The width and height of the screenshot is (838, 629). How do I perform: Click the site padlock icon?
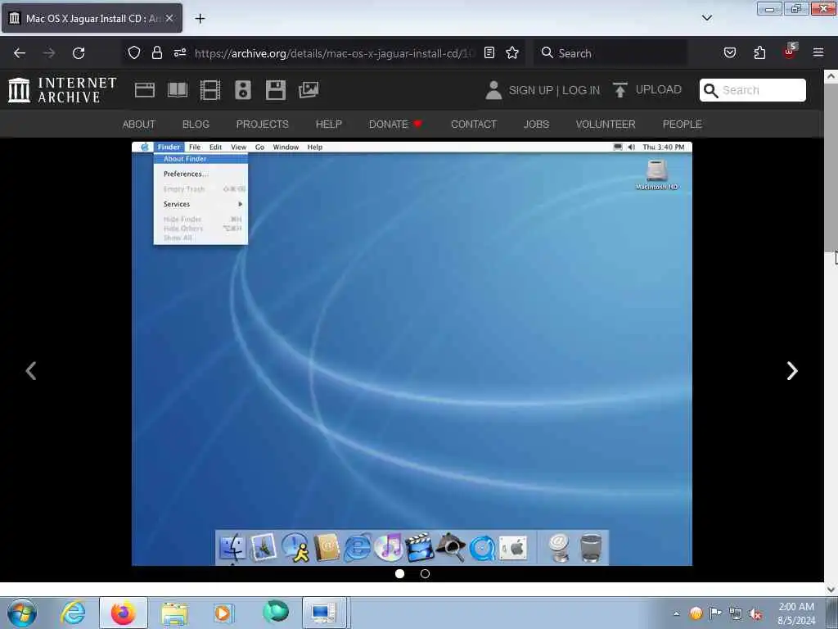[156, 52]
